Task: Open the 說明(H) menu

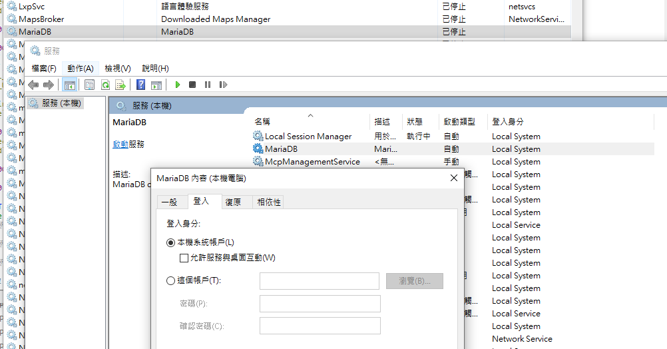Action: coord(155,68)
